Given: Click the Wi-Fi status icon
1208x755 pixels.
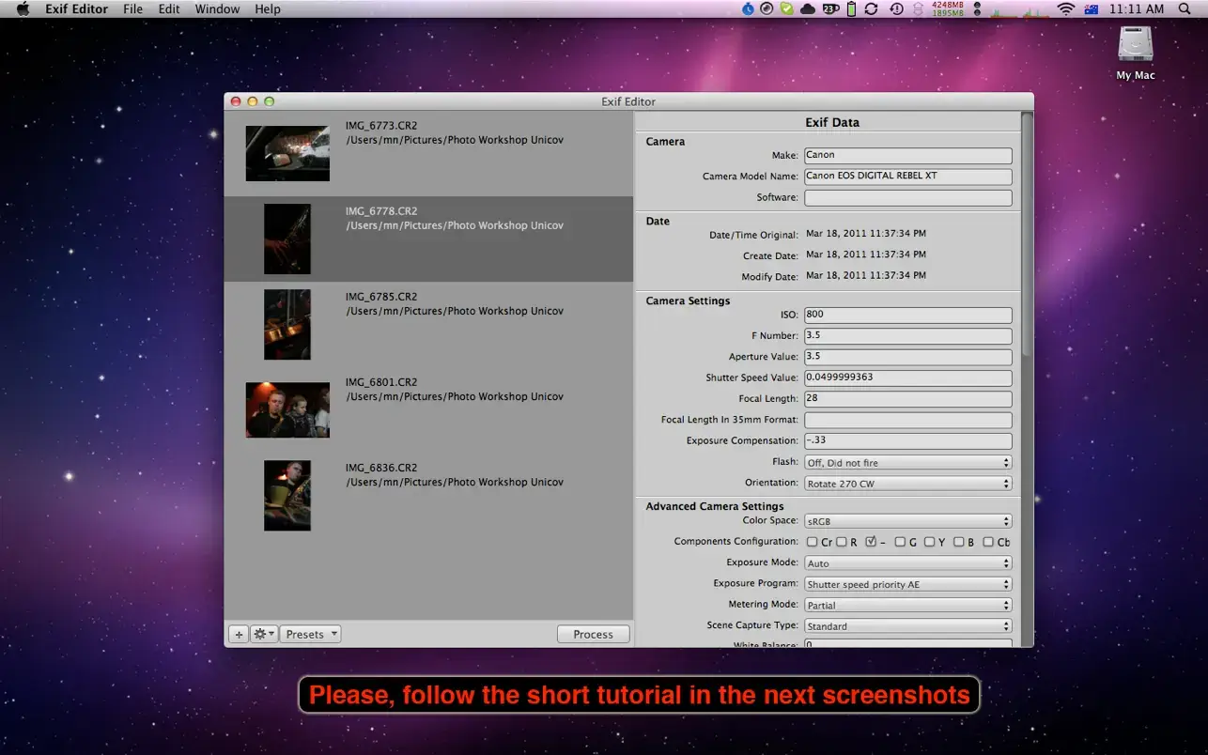Looking at the screenshot, I should pos(1065,9).
